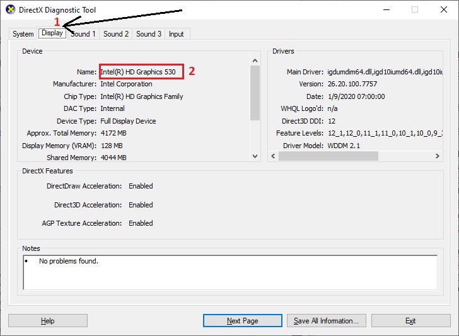Viewport: 459px width, 336px height.
Task: Click Direct3D Acceleration Enabled status
Action: tap(141, 205)
